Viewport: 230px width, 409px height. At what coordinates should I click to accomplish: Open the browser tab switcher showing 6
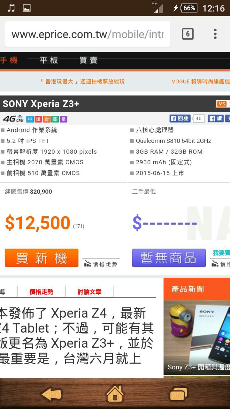click(x=188, y=34)
